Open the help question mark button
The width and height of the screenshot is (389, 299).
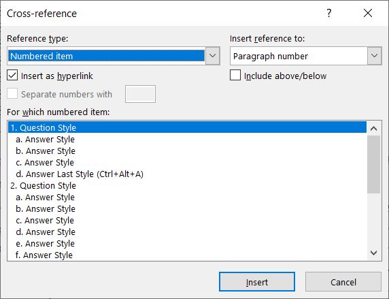tap(329, 13)
